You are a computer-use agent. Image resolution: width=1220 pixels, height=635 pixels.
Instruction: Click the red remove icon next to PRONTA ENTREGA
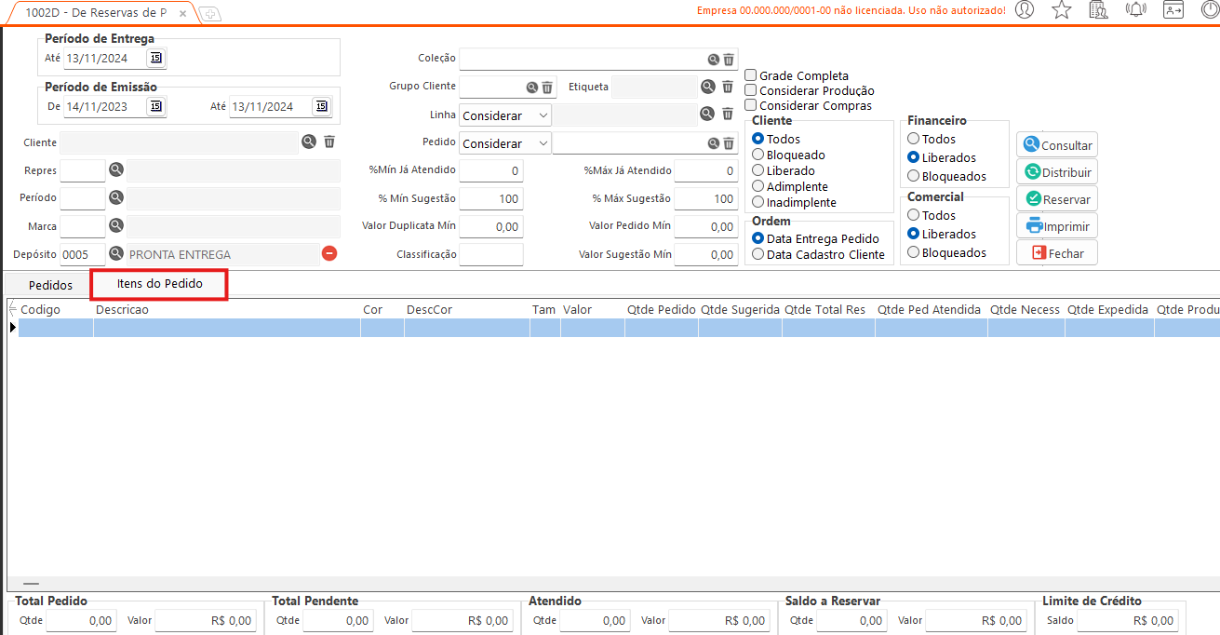pyautogui.click(x=329, y=253)
